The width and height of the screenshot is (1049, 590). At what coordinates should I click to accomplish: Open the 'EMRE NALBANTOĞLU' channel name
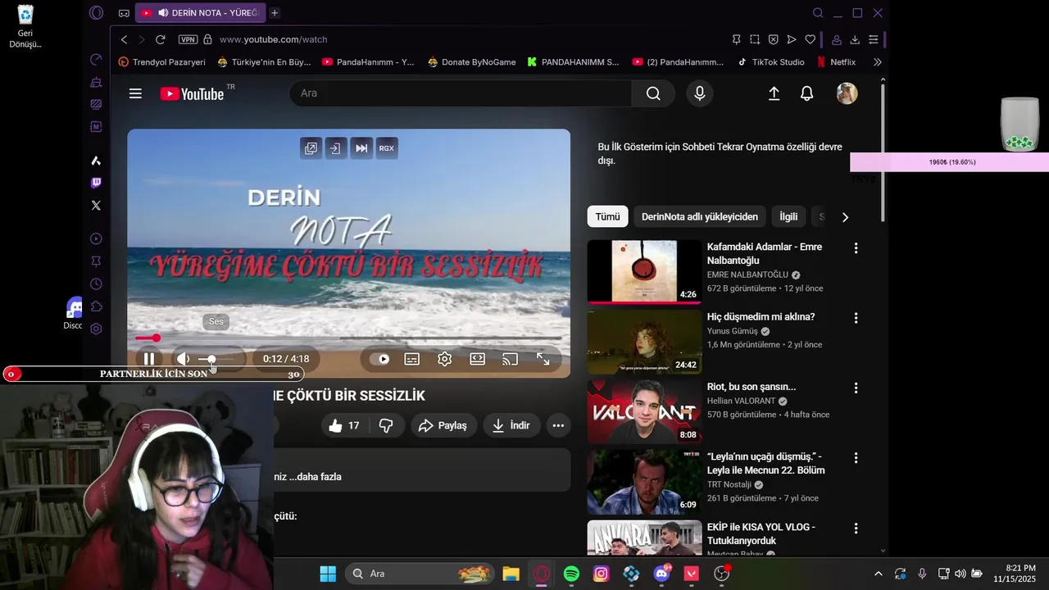747,275
